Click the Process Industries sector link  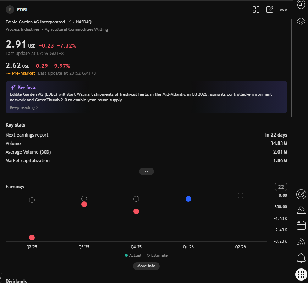23,29
